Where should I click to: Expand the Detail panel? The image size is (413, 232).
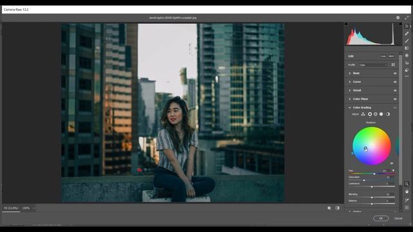coord(350,90)
